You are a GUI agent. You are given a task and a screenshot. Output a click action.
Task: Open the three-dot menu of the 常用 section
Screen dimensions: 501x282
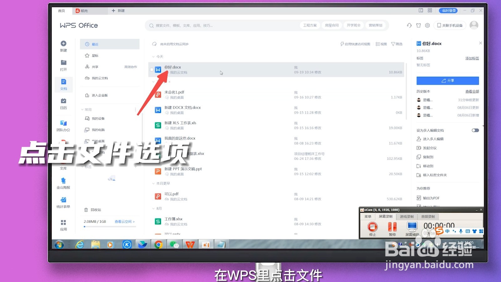click(x=135, y=110)
